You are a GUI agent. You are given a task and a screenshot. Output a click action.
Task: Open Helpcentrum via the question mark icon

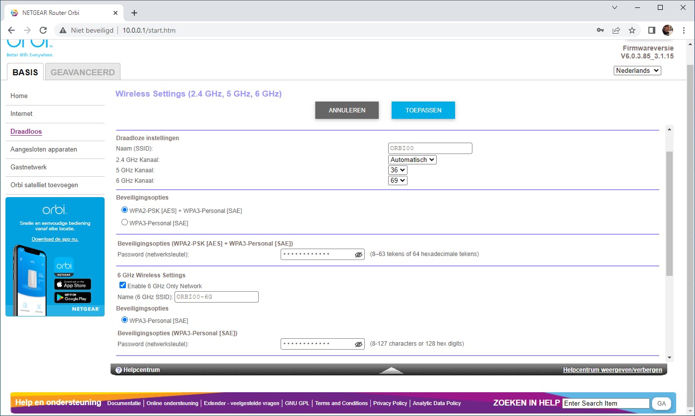(118, 369)
